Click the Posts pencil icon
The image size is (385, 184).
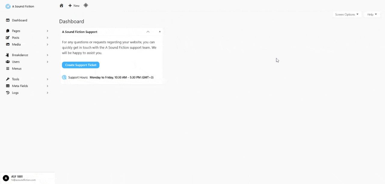[8, 38]
